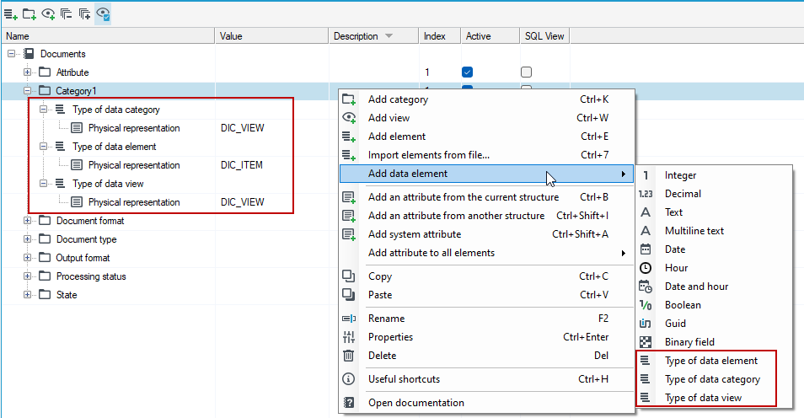Viewport: 804px width, 418px height.
Task: Collapse the Category1 node
Action: 27,91
